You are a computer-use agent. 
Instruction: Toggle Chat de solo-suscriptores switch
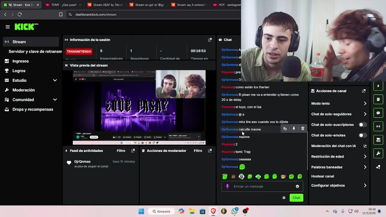coord(363,125)
